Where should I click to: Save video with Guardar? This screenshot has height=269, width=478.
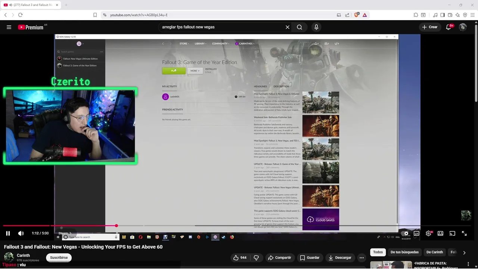(310, 257)
